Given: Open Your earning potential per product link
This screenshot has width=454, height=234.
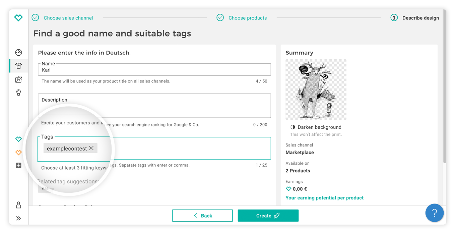Looking at the screenshot, I should pyautogui.click(x=324, y=198).
